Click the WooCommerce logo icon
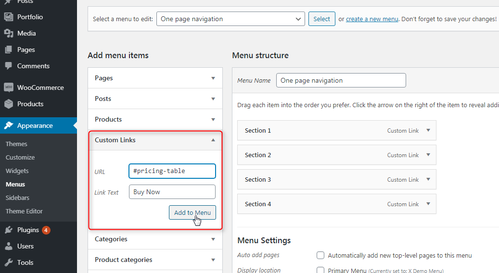Screen dimensions: 499x273 (x=9, y=87)
